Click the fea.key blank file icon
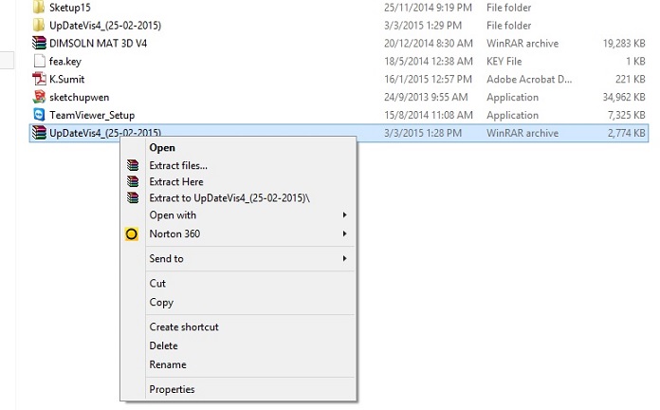This screenshot has height=410, width=660. click(39, 61)
